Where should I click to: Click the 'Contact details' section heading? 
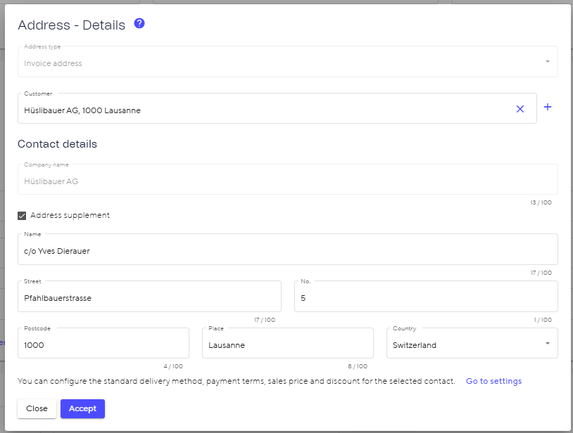click(57, 144)
